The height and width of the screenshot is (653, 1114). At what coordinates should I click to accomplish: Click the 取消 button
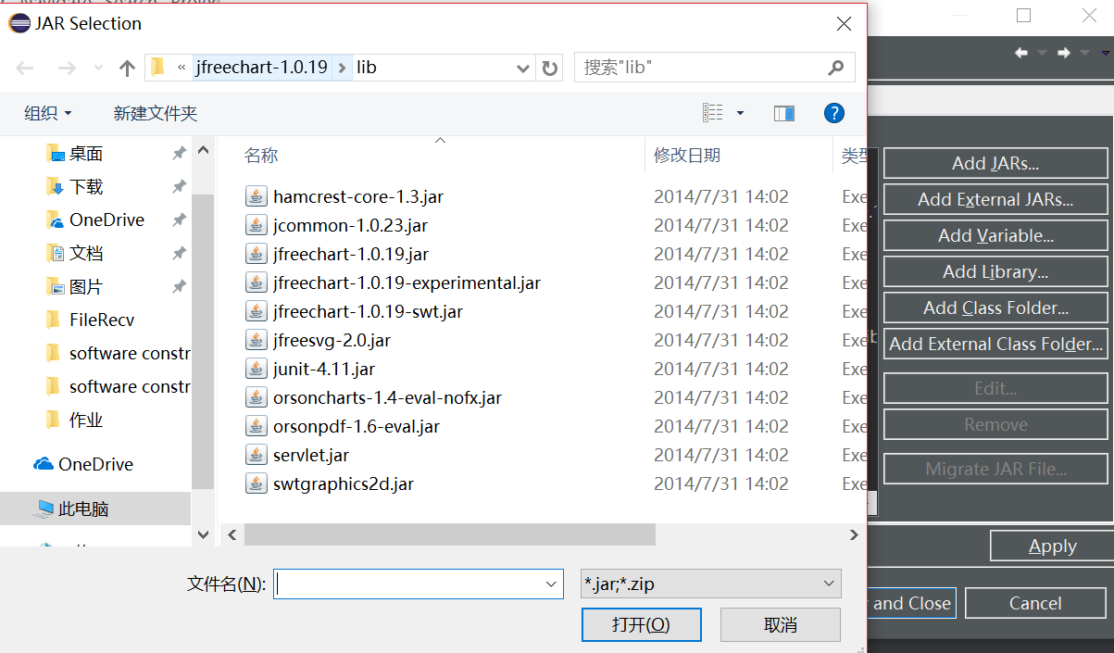[x=781, y=624]
